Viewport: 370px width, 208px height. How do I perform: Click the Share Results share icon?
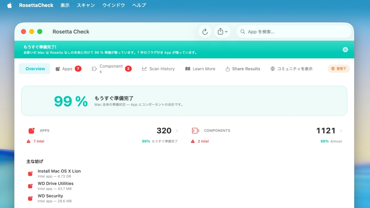coord(227,69)
